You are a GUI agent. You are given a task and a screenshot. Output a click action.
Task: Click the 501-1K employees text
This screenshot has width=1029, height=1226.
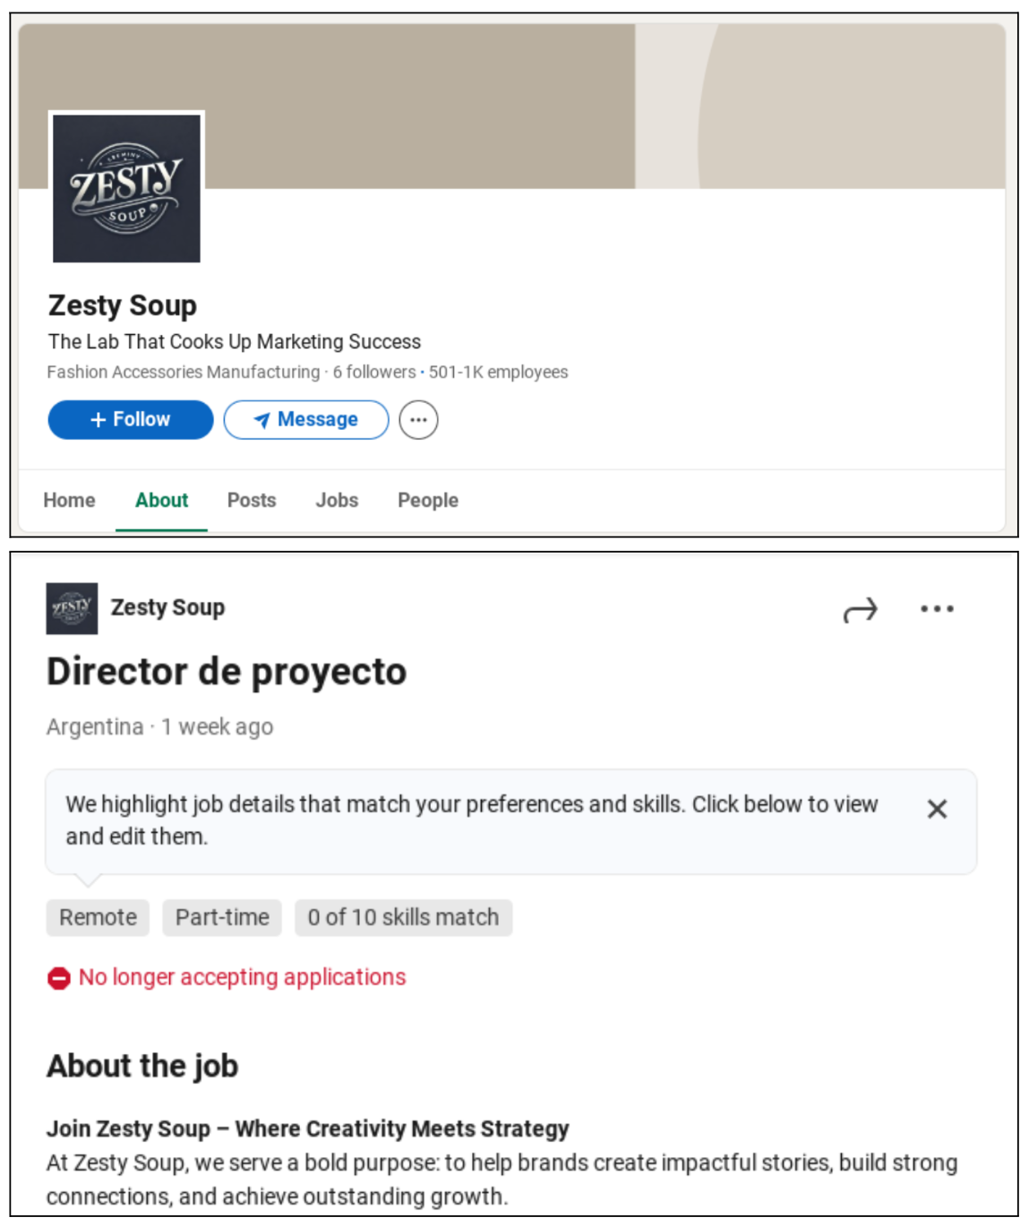pos(497,372)
